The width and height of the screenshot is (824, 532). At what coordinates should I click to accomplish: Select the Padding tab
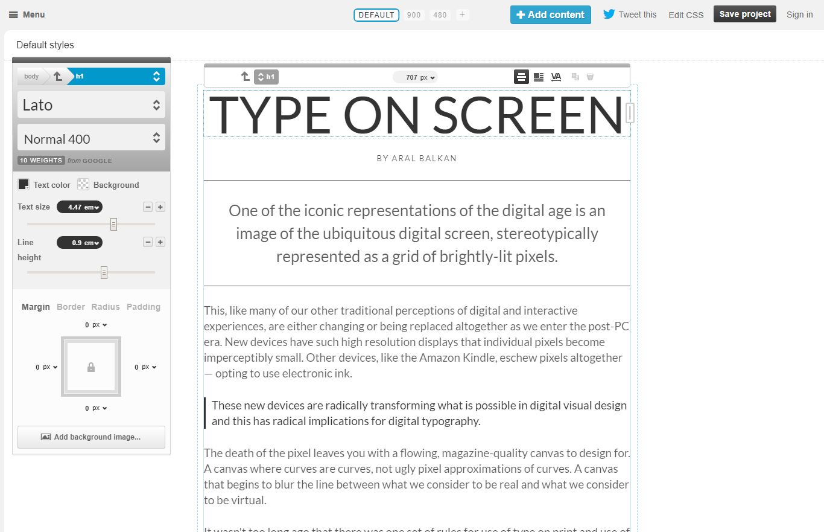144,307
